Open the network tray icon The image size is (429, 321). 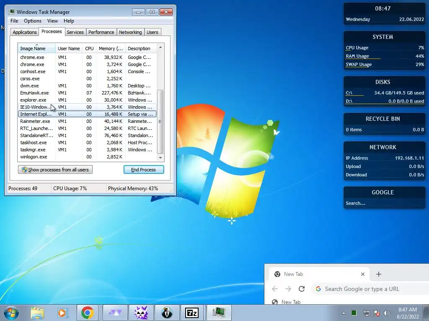[366, 313]
